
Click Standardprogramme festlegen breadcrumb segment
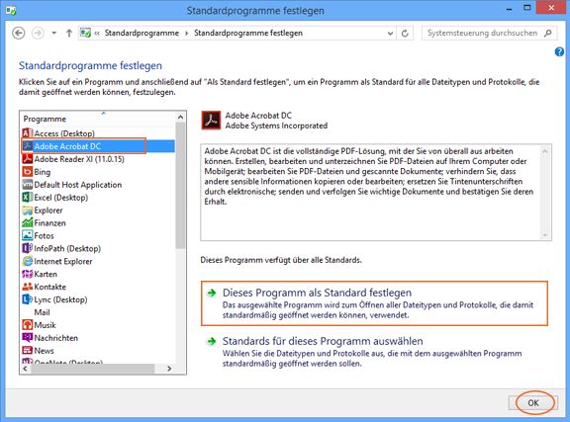[248, 33]
